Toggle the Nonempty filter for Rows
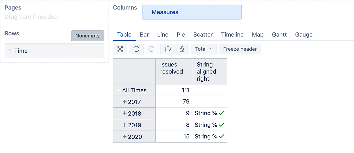 pyautogui.click(x=87, y=36)
